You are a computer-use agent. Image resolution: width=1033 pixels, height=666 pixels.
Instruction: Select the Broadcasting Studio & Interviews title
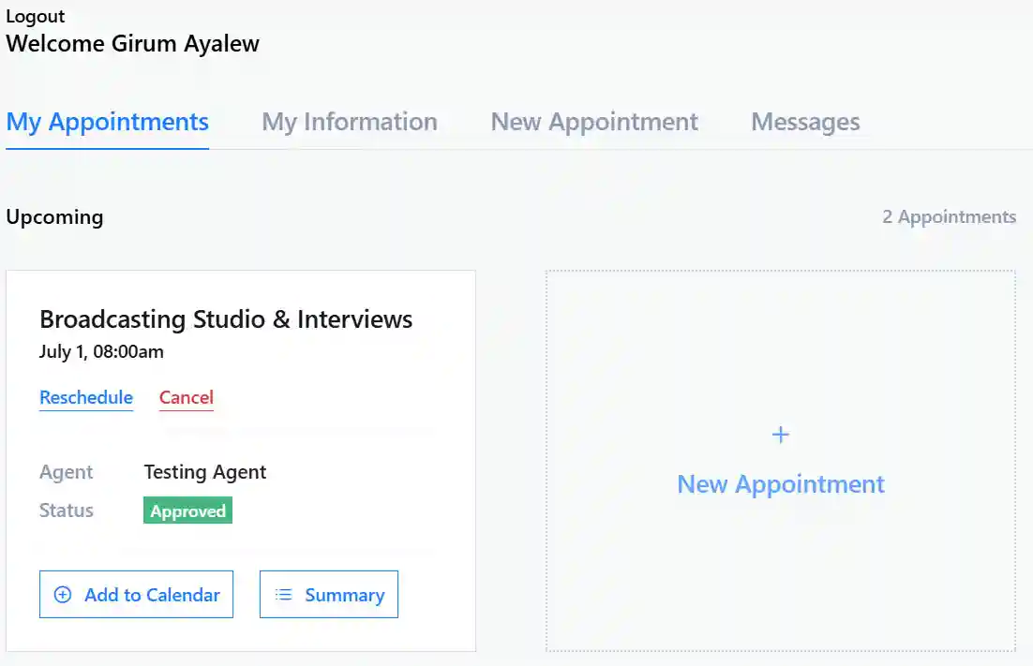click(x=226, y=319)
